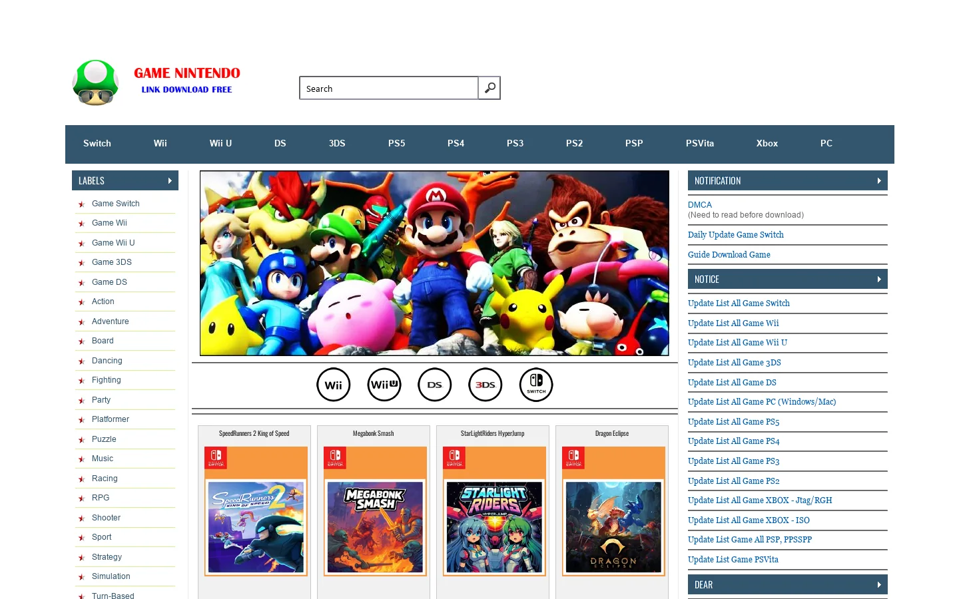959x599 pixels.
Task: Open Update List All Game PS2
Action: coord(734,481)
